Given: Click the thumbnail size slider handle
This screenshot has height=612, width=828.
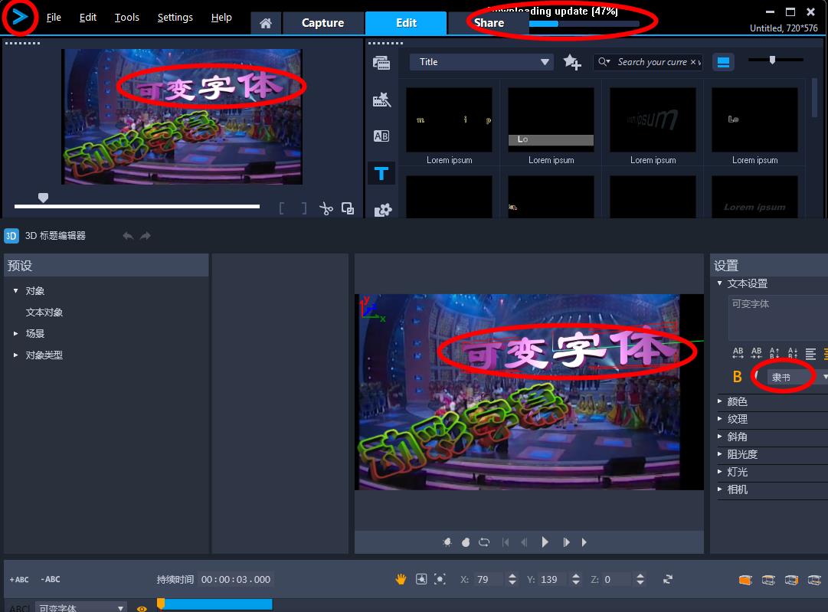Looking at the screenshot, I should 773,61.
